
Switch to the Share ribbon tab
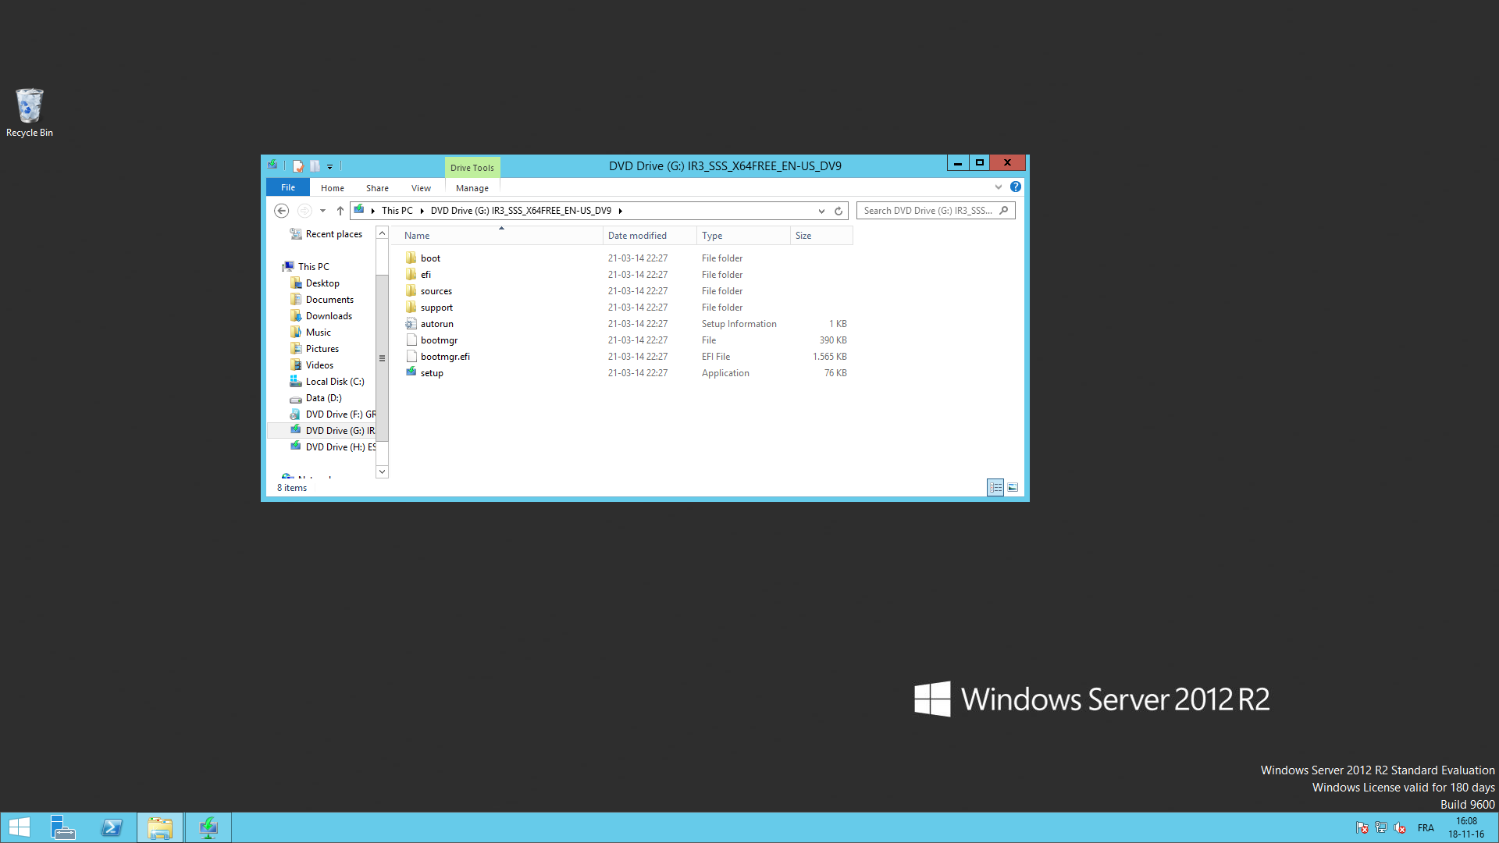pyautogui.click(x=377, y=188)
